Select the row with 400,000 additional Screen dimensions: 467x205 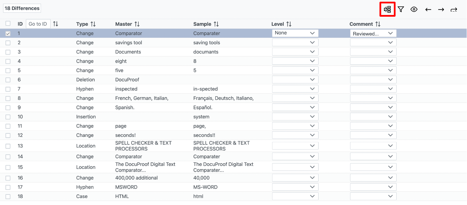136,178
